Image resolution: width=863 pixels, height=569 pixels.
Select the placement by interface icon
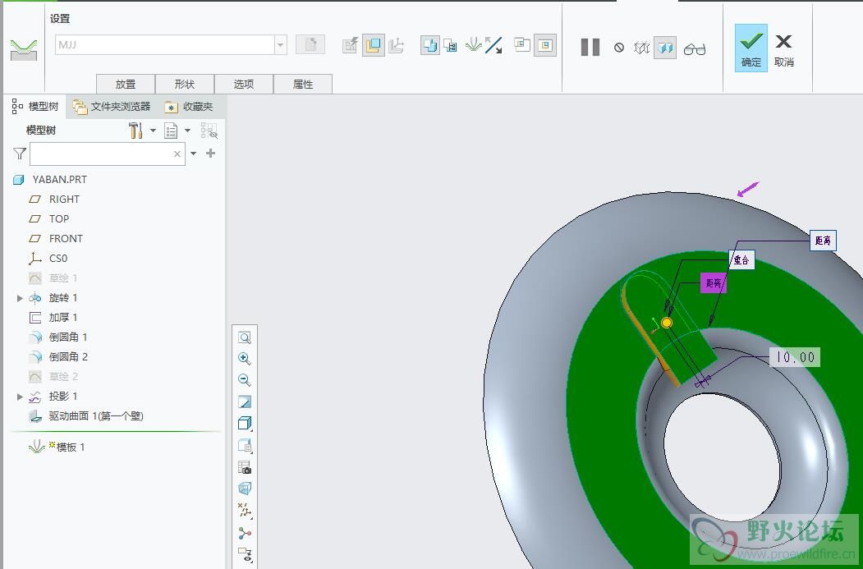(350, 45)
